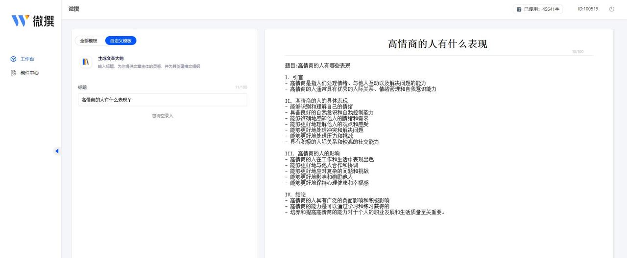Click the line 高情商的能力是可以通过学习和练习获得的
The height and width of the screenshot is (258, 627).
coord(337,206)
